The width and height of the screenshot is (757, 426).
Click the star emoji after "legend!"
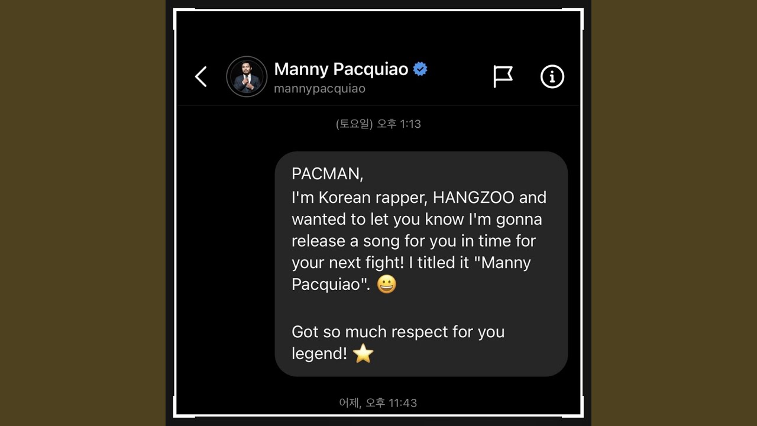coord(363,354)
